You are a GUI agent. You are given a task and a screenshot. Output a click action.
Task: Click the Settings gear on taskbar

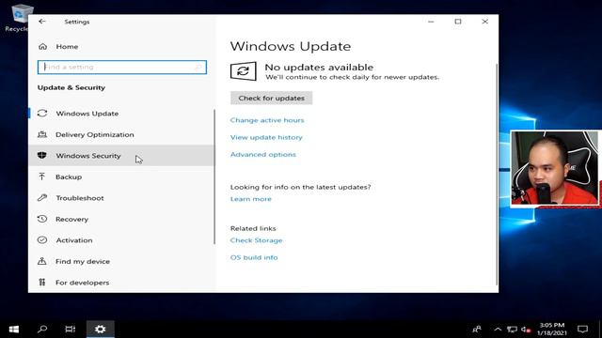pos(101,330)
